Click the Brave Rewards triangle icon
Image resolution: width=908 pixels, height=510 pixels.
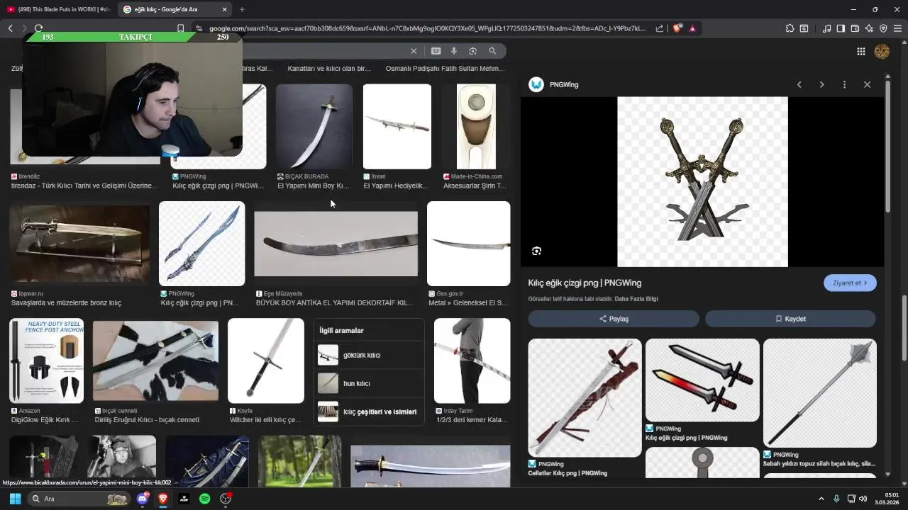(692, 28)
